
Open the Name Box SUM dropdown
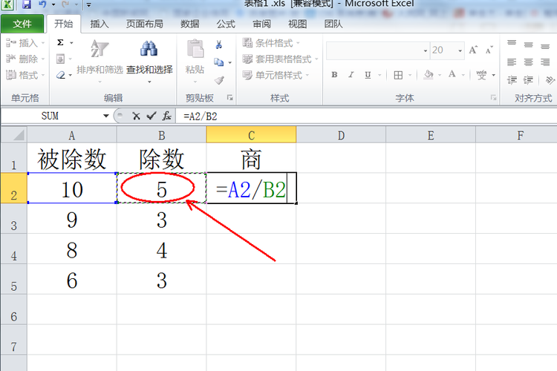point(106,116)
